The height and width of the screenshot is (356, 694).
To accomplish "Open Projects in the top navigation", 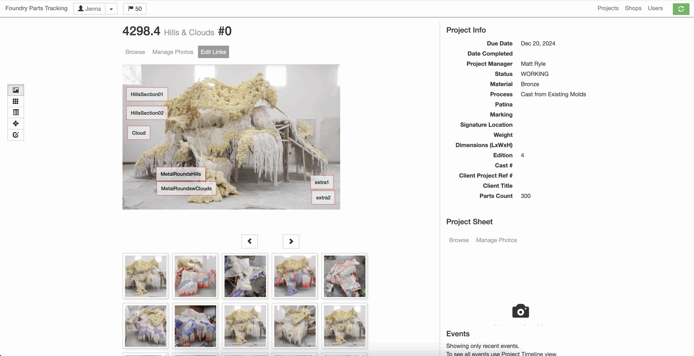I will point(608,8).
